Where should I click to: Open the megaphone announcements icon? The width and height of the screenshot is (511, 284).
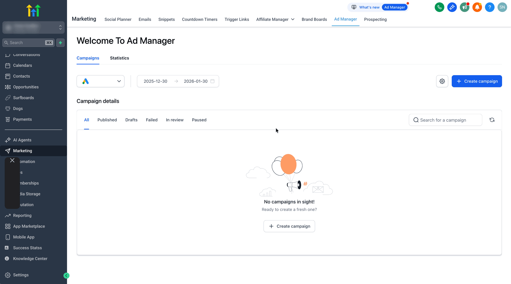[464, 7]
